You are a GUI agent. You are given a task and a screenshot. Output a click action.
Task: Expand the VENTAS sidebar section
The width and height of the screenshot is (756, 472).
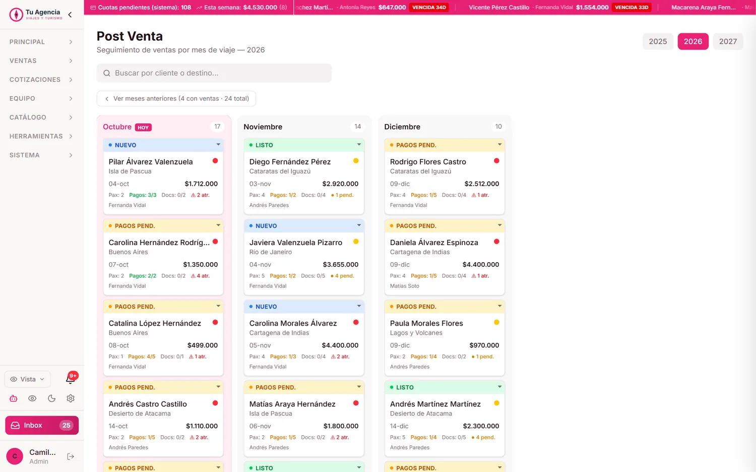point(41,61)
